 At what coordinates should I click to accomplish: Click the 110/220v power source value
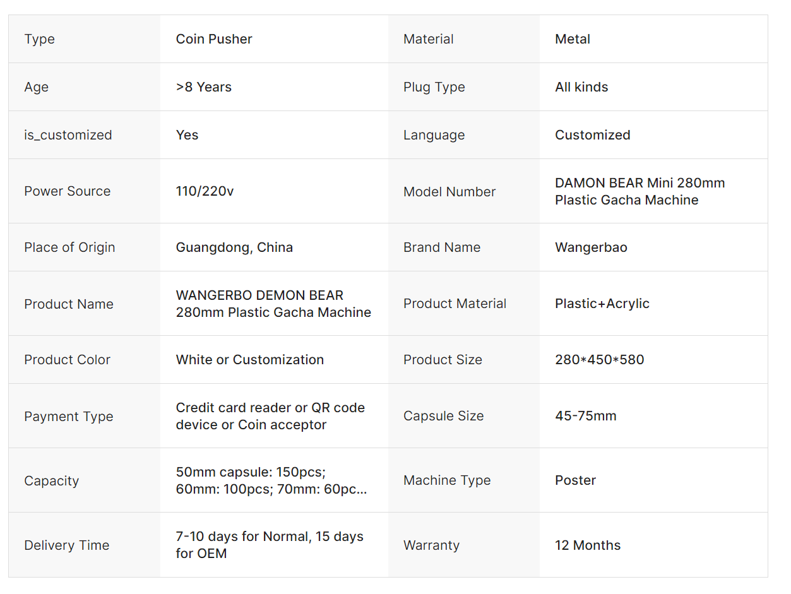205,191
